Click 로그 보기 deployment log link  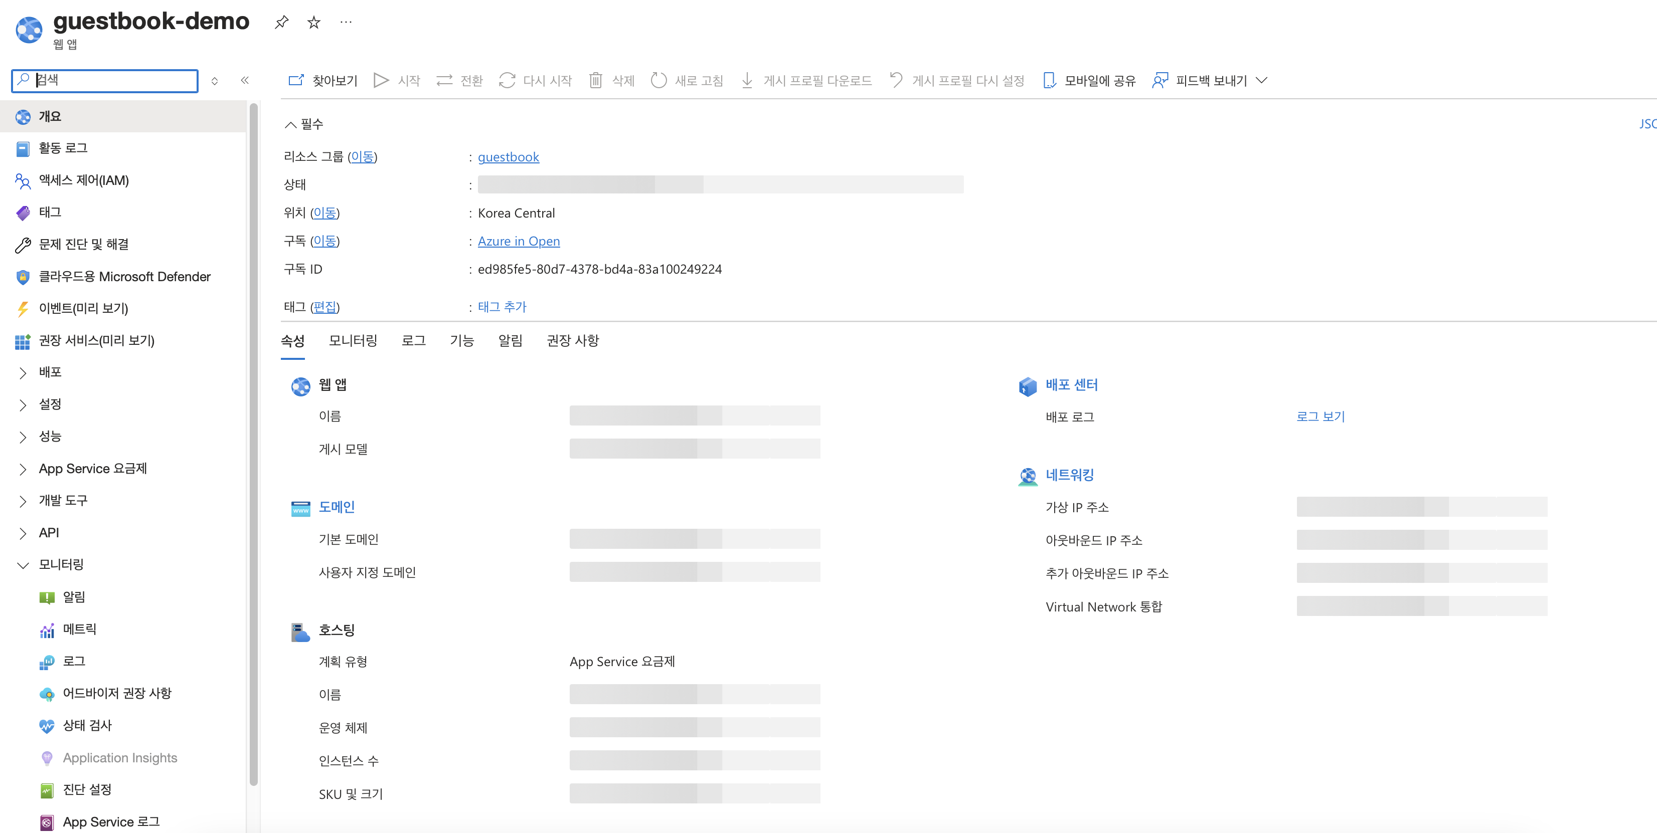point(1320,416)
